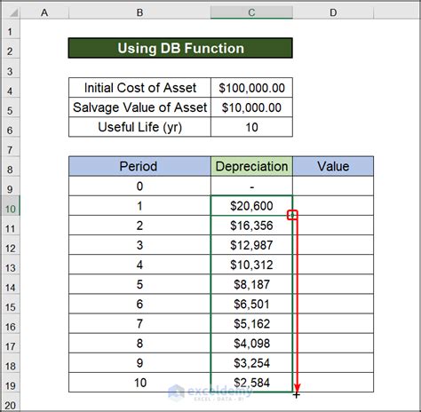Image resolution: width=421 pixels, height=412 pixels.
Task: Click the $10,312 depreciation cell
Action: [x=251, y=265]
